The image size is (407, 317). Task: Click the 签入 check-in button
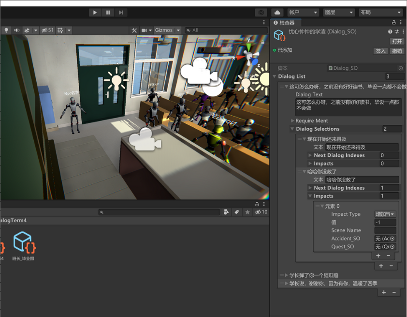tap(380, 51)
